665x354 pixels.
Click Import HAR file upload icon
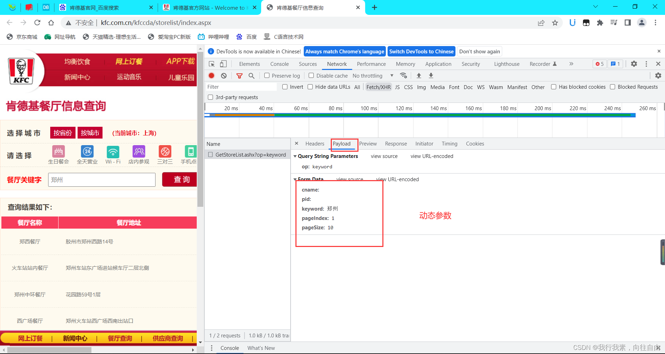(x=419, y=76)
